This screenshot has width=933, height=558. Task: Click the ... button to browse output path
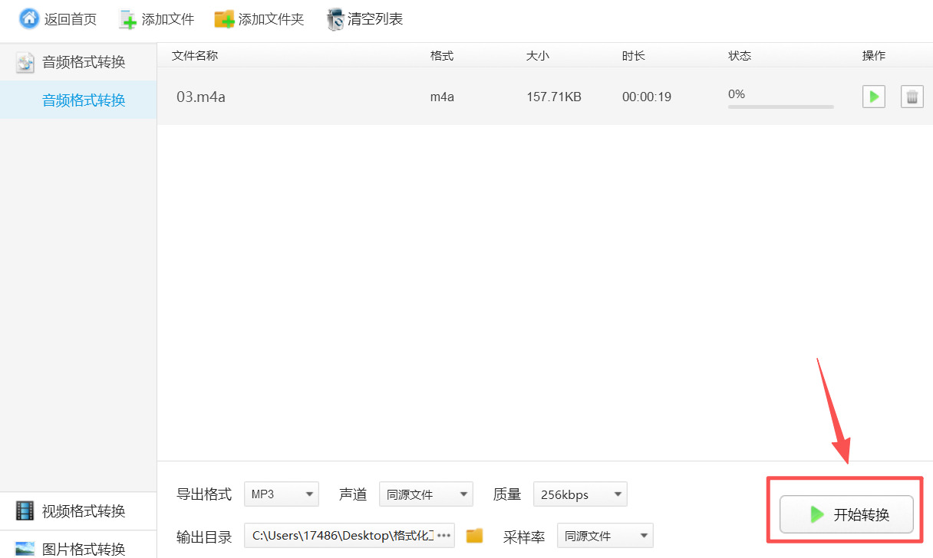pyautogui.click(x=444, y=535)
